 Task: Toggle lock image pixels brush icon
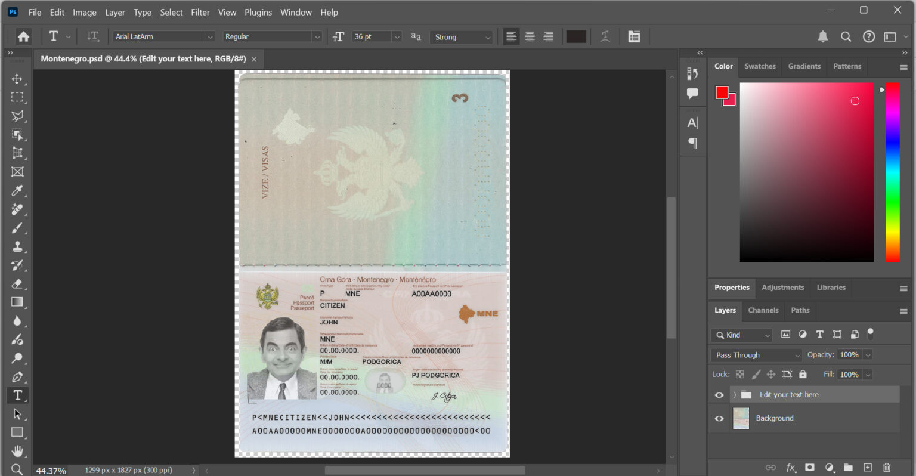(756, 375)
